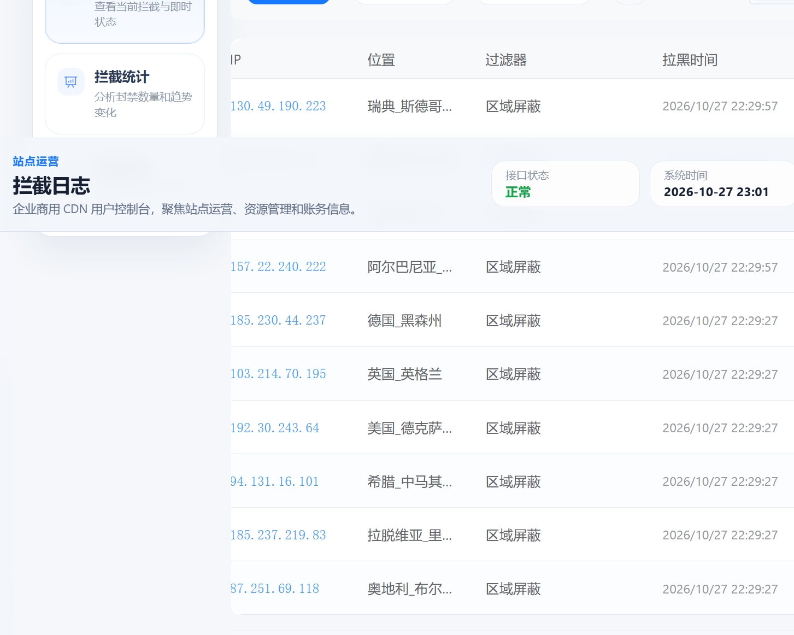This screenshot has width=794, height=635.
Task: Select the location cell 美国_德克萨...
Action: 410,428
